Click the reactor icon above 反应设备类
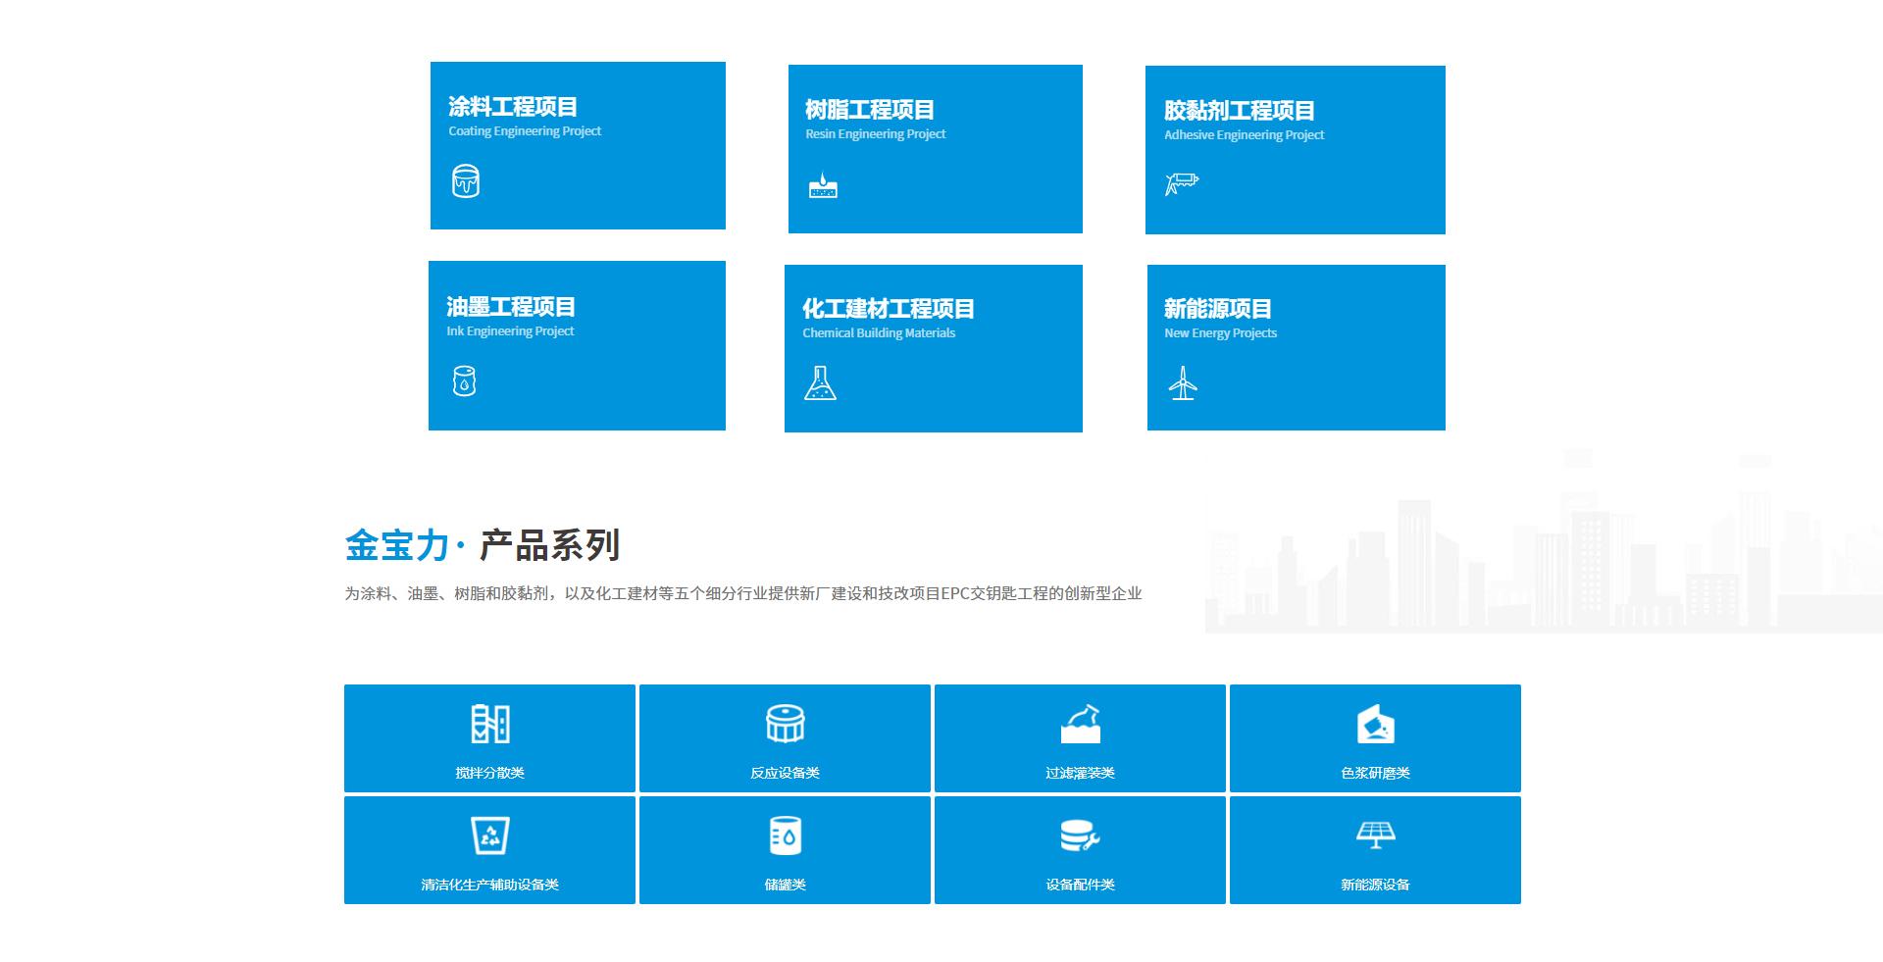Viewport: 1883px width, 962px height. [x=786, y=724]
